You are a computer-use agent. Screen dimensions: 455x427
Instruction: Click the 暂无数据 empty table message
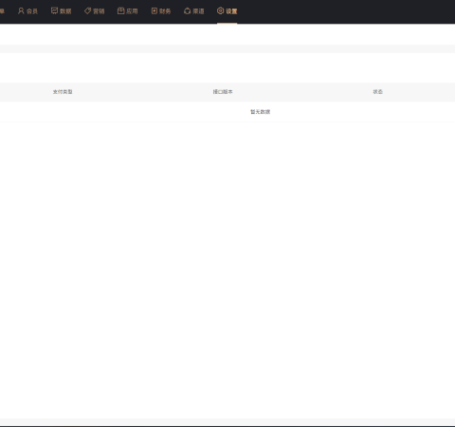261,112
